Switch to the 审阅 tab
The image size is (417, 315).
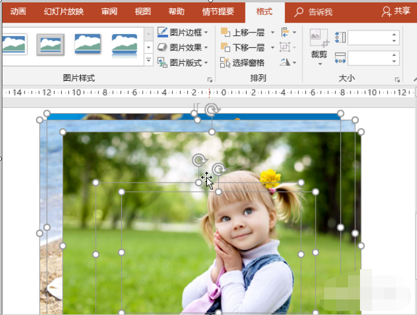[109, 11]
